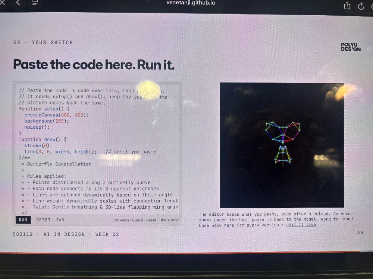Open the 'edit it live' link

click(301, 225)
